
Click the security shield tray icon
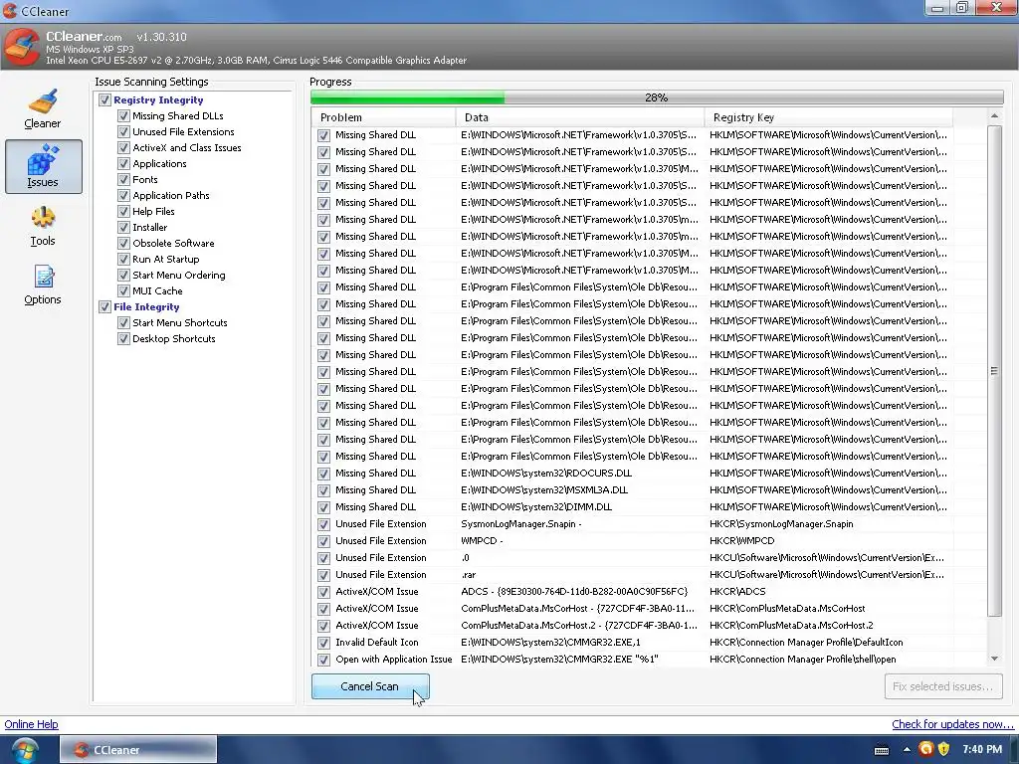pos(943,750)
